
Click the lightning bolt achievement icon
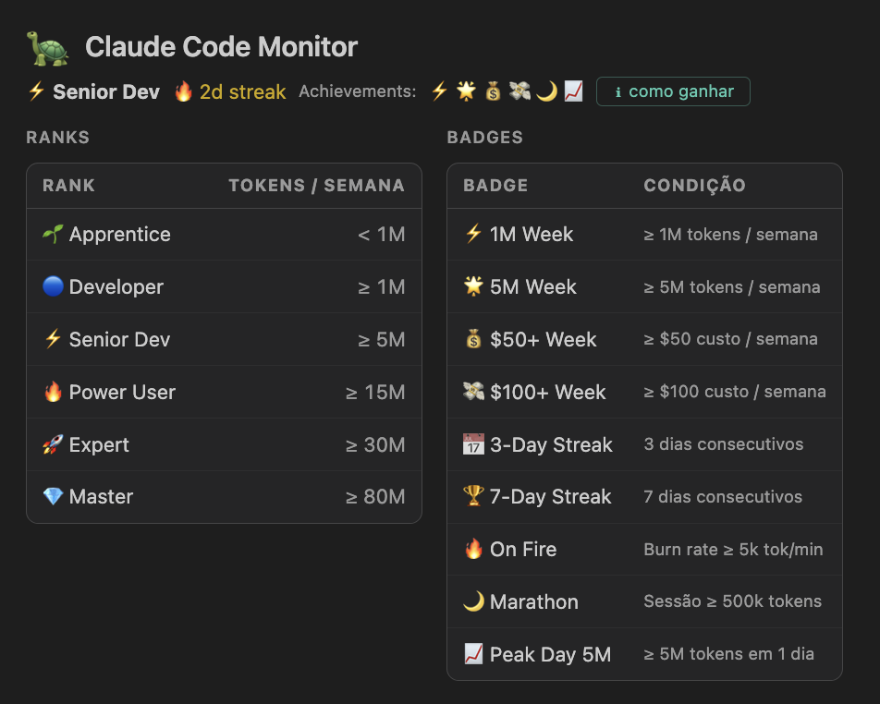439,91
